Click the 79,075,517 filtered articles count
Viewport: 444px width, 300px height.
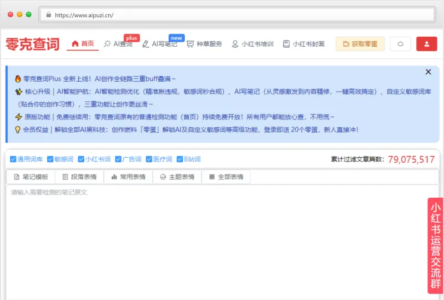coord(411,159)
